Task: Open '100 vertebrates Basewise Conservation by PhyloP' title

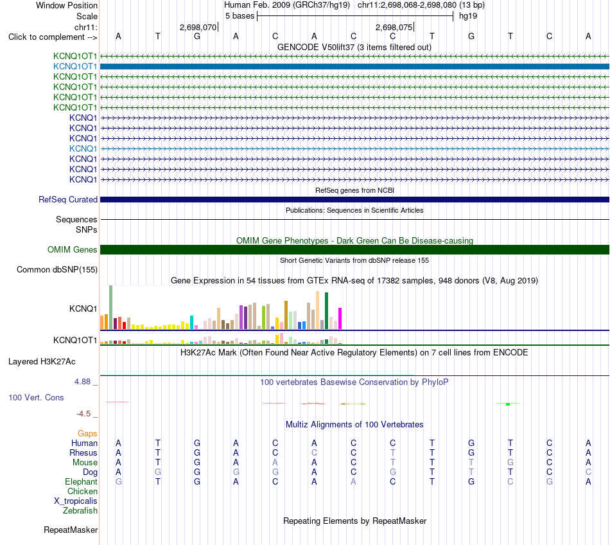Action: tap(354, 382)
